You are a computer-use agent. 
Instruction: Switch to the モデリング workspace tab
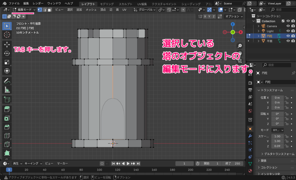click(107, 4)
